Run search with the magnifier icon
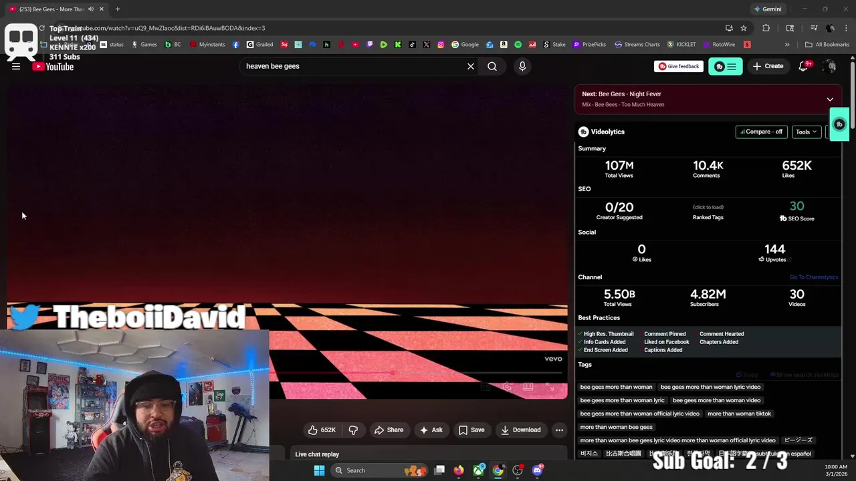 point(492,66)
